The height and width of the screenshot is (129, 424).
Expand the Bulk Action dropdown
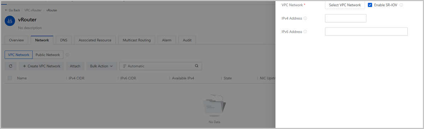[x=101, y=66]
